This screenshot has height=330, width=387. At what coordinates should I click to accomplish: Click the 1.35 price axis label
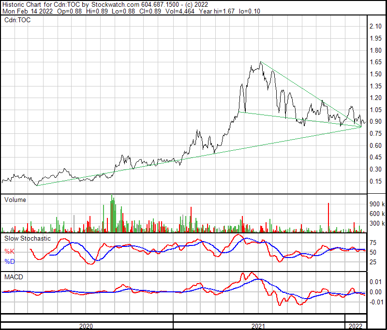[x=375, y=86]
